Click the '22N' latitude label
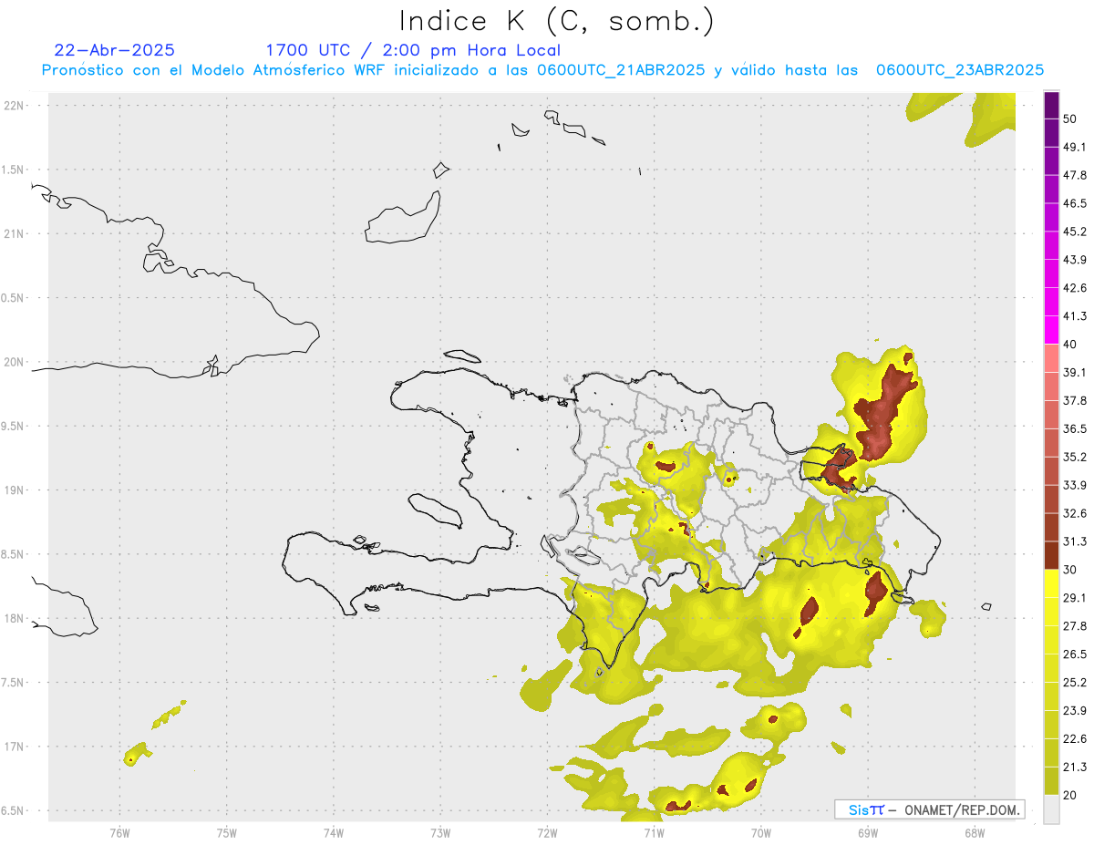Image resolution: width=1094 pixels, height=845 pixels. (13, 106)
